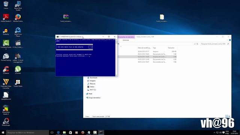Switch Explorer to large icons view
The width and height of the screenshot is (240, 135).
229,116
